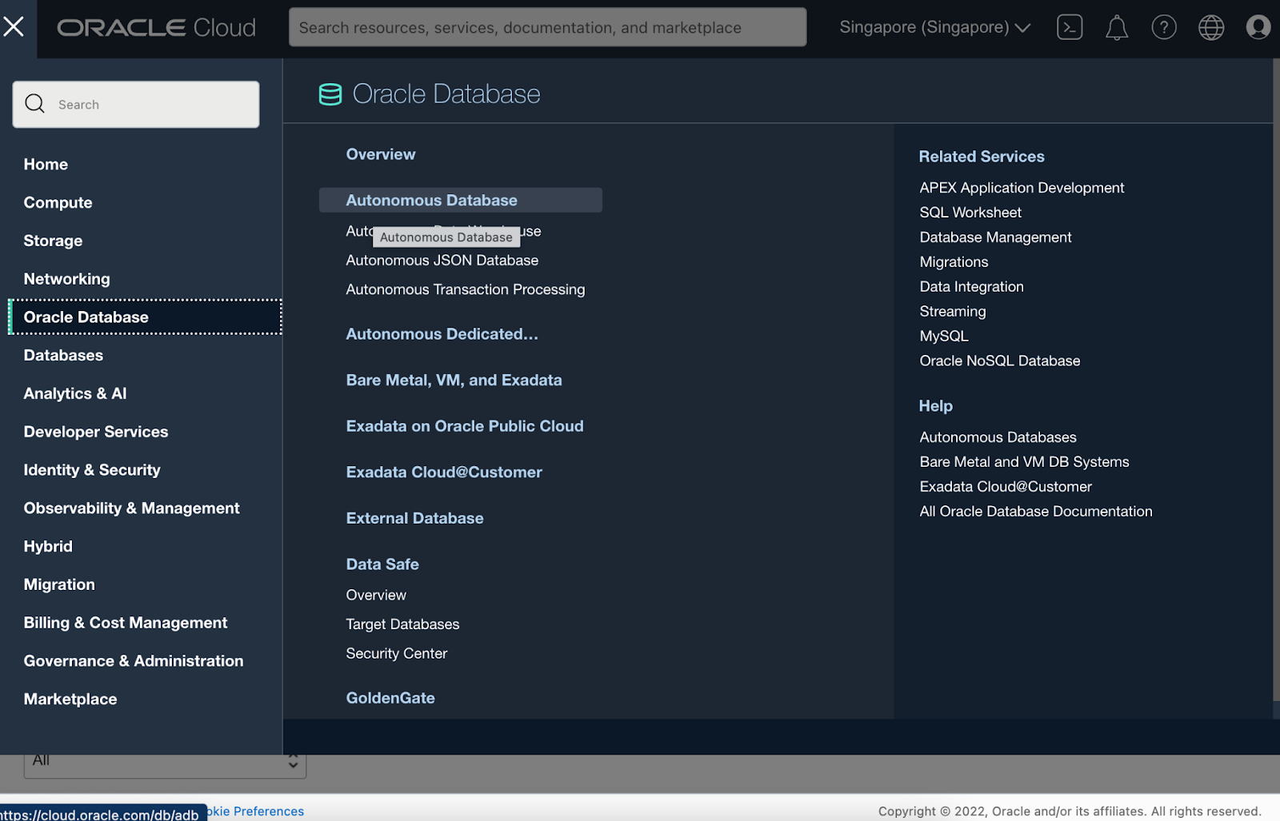Open External Database link

pyautogui.click(x=414, y=518)
